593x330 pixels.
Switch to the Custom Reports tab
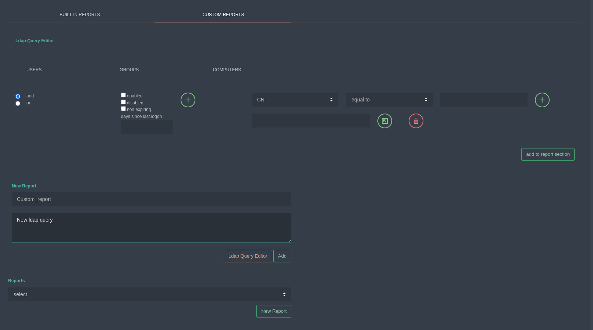coord(223,15)
